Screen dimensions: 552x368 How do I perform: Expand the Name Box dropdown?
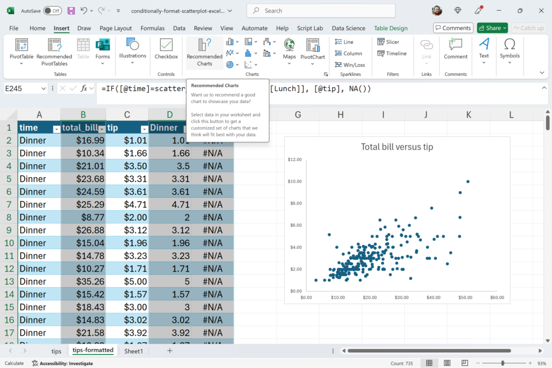[x=44, y=88]
